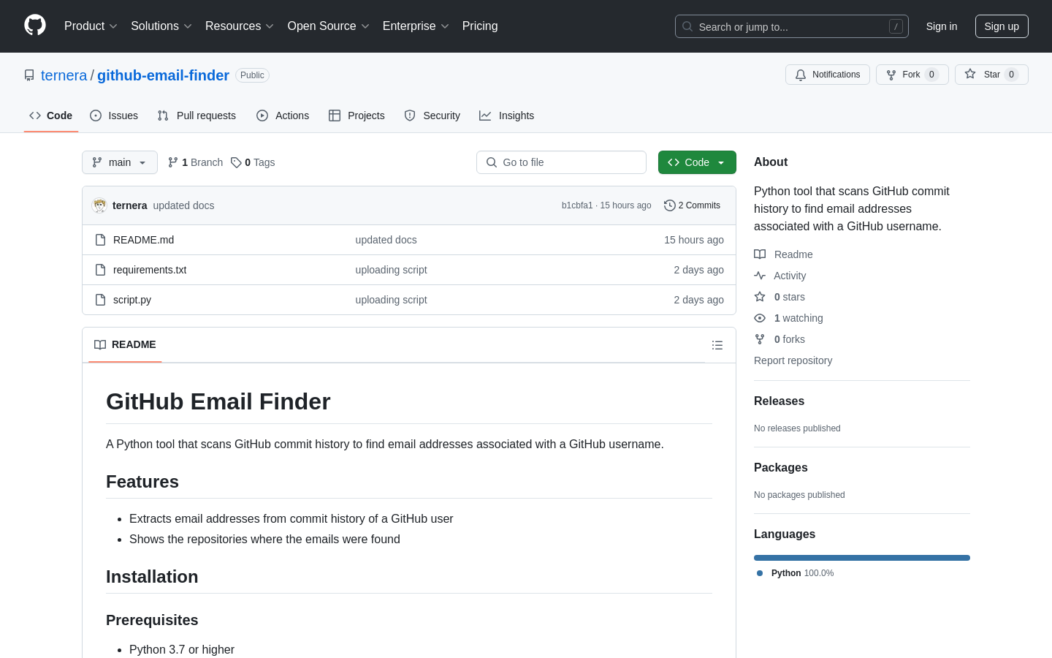Open the green Code clone dropdown
This screenshot has height=658, width=1052.
tap(697, 162)
